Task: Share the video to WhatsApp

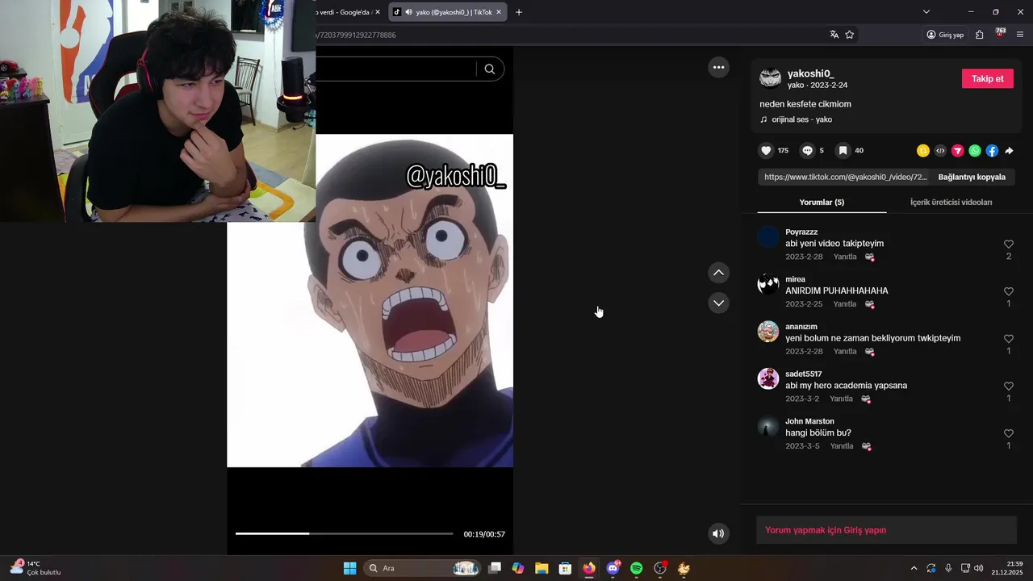Action: 975,151
